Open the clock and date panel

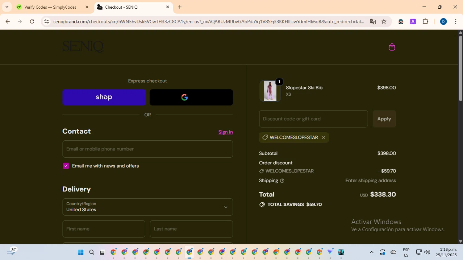[x=446, y=252]
